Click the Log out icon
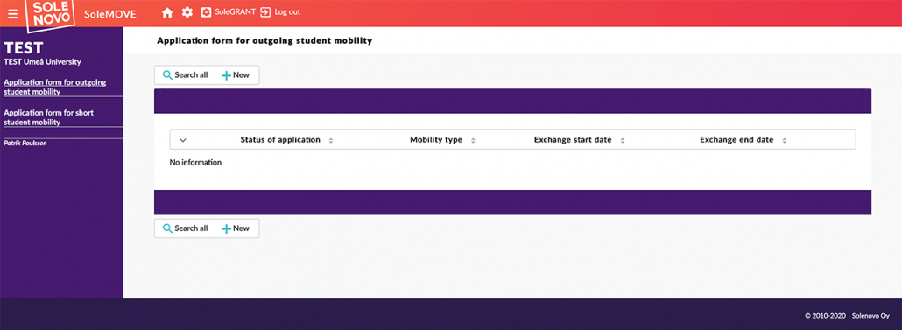Screen dimensions: 902x330 [265, 12]
